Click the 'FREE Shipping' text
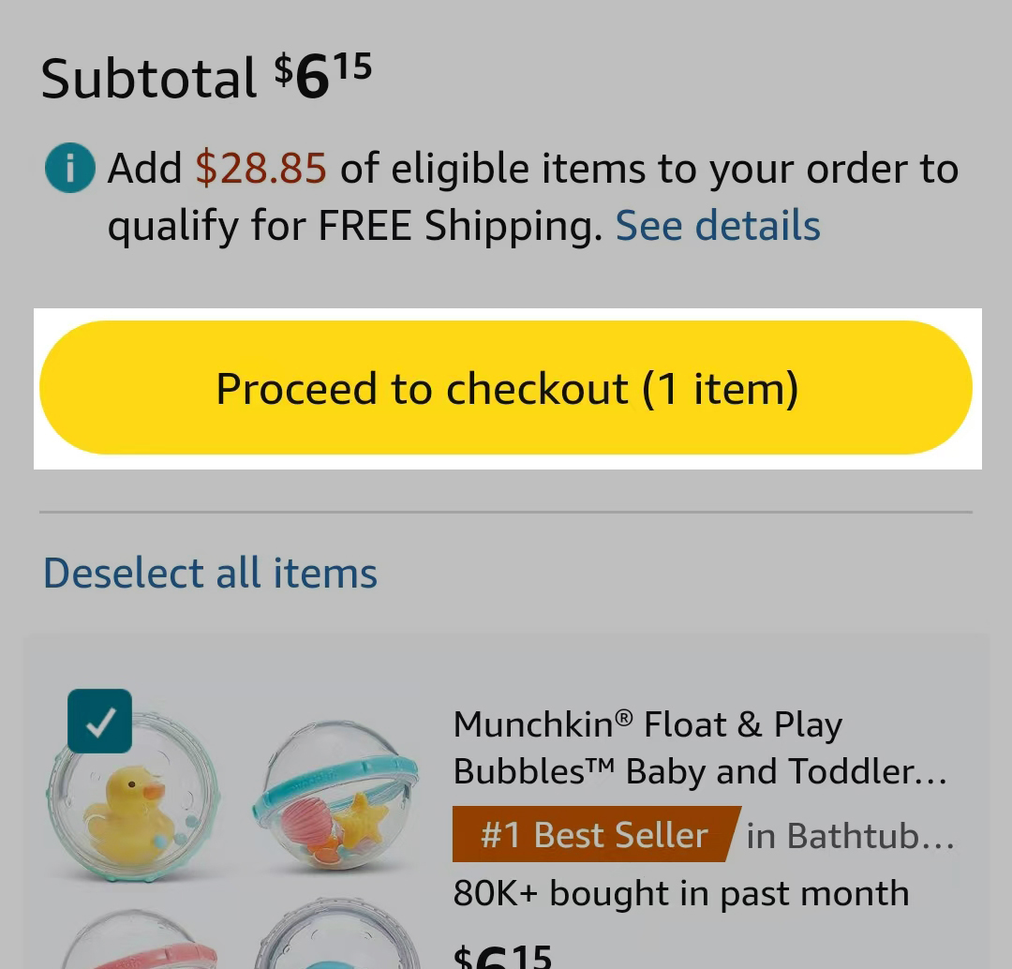The image size is (1012, 969). pyautogui.click(x=459, y=226)
